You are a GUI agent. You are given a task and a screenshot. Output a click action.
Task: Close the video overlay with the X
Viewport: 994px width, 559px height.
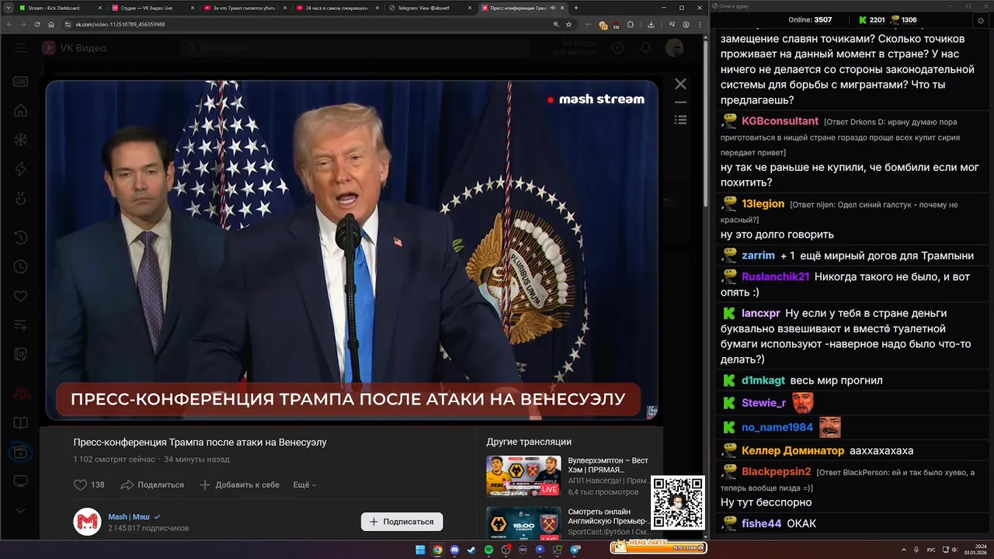point(680,84)
